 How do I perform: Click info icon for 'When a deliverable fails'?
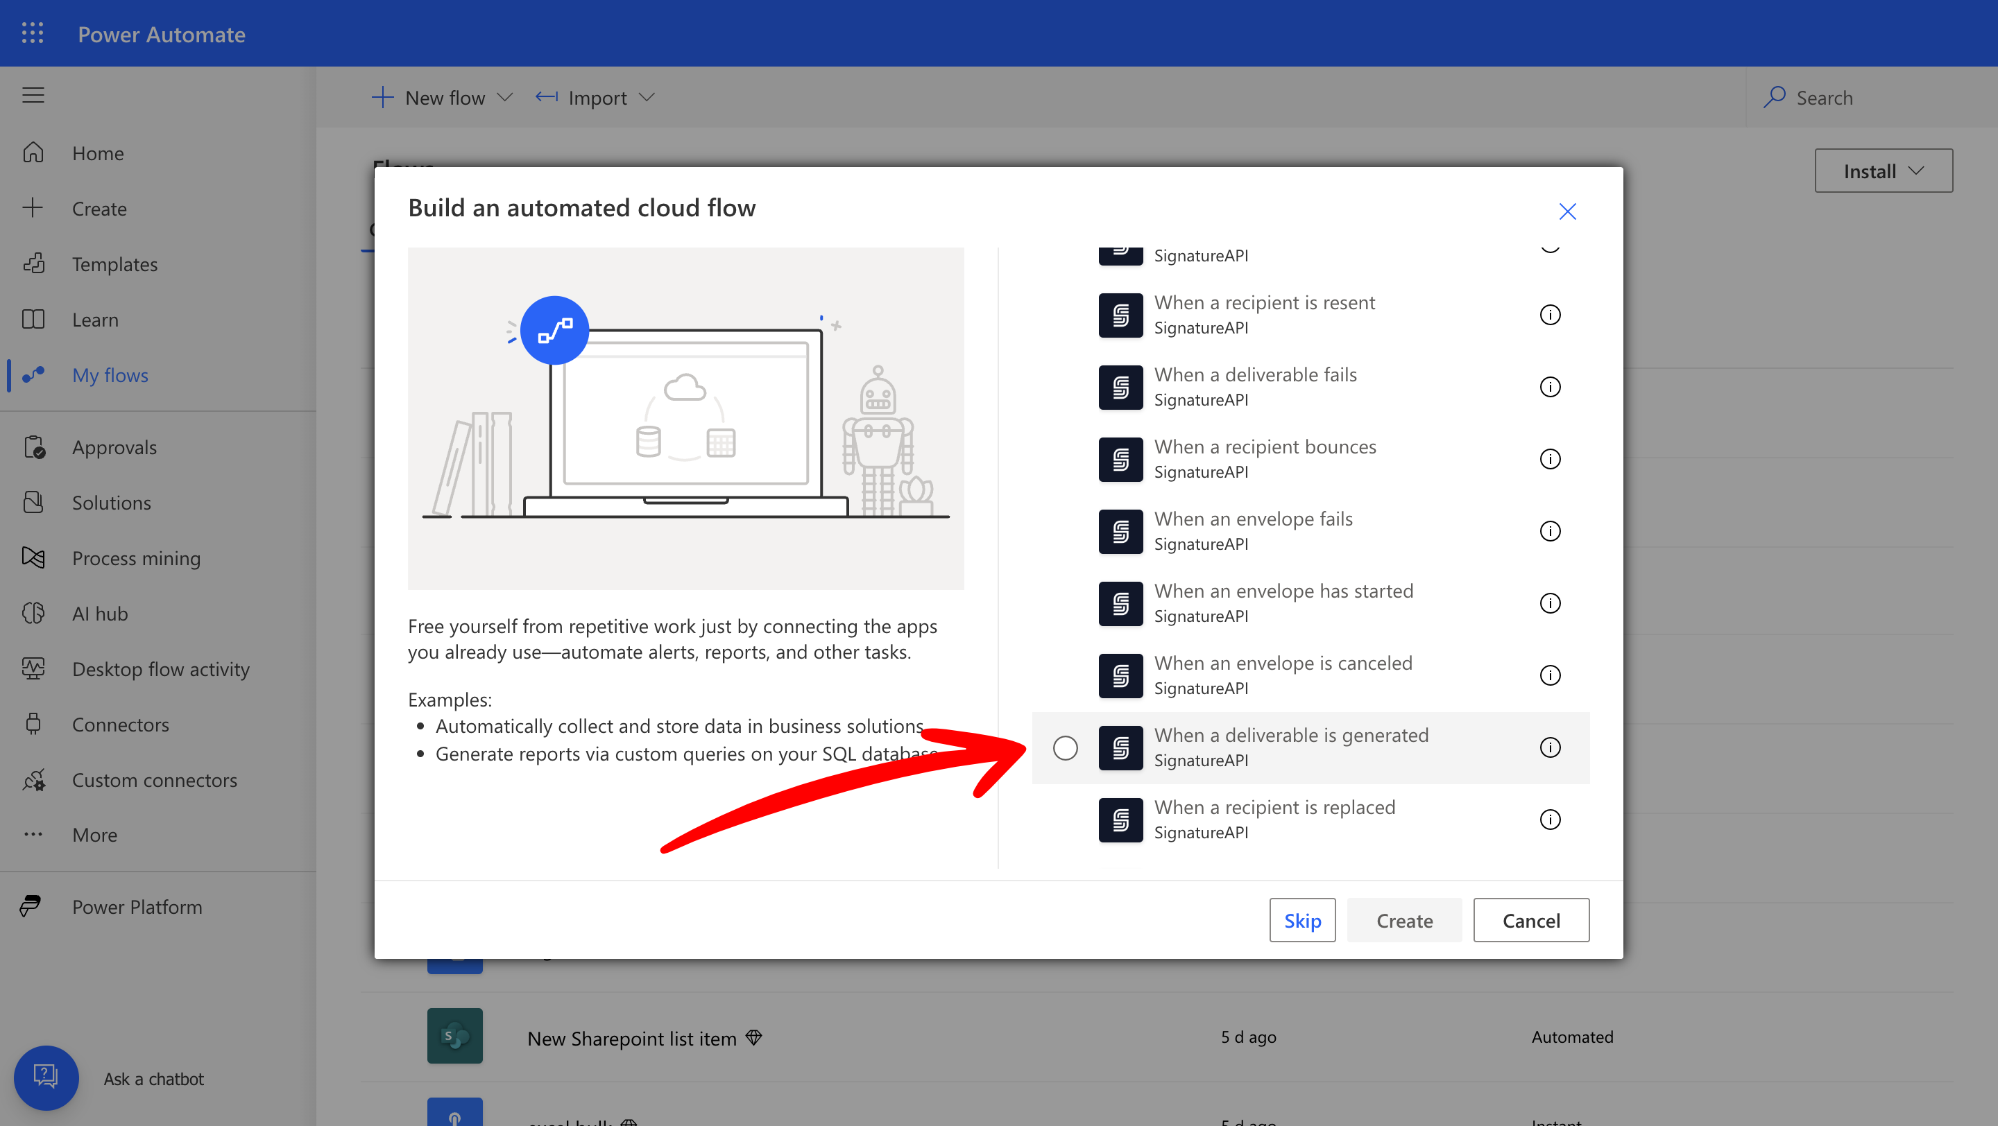tap(1549, 387)
